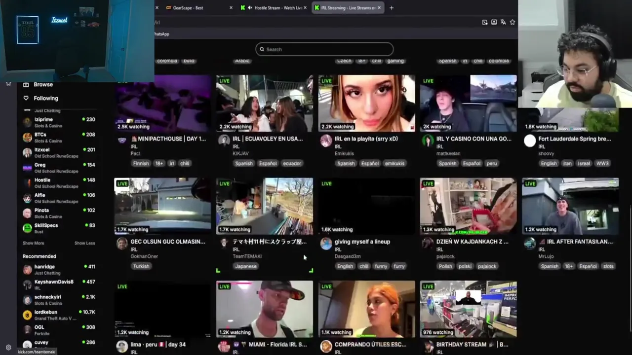The width and height of the screenshot is (632, 355).
Task: Open OGL Fortnite channel in Recommended
Action: [59, 330]
